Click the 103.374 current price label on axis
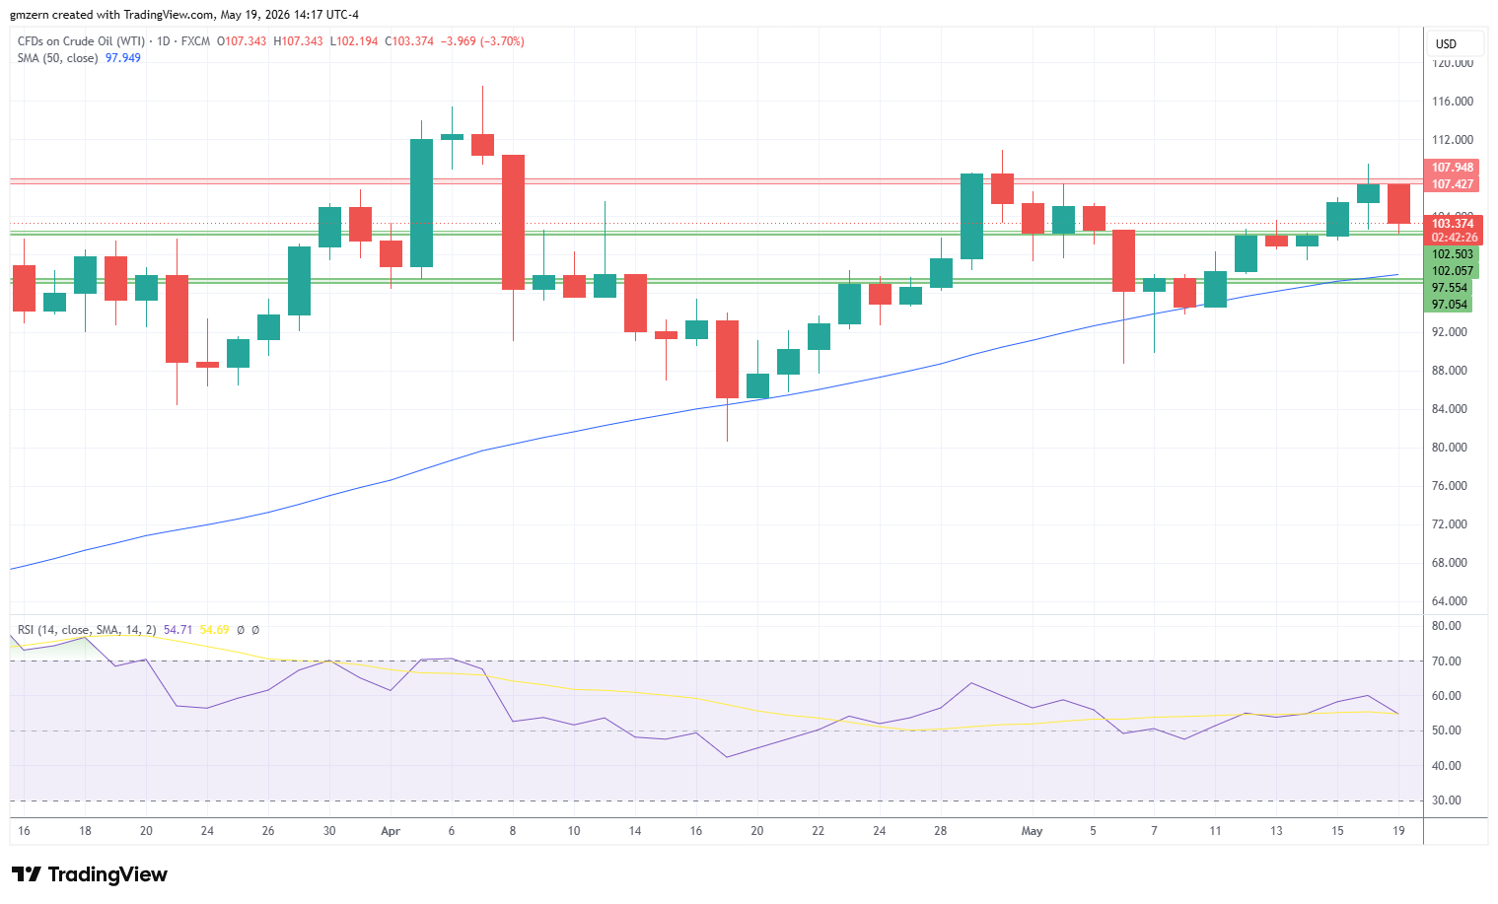This screenshot has width=1498, height=904. (x=1454, y=224)
